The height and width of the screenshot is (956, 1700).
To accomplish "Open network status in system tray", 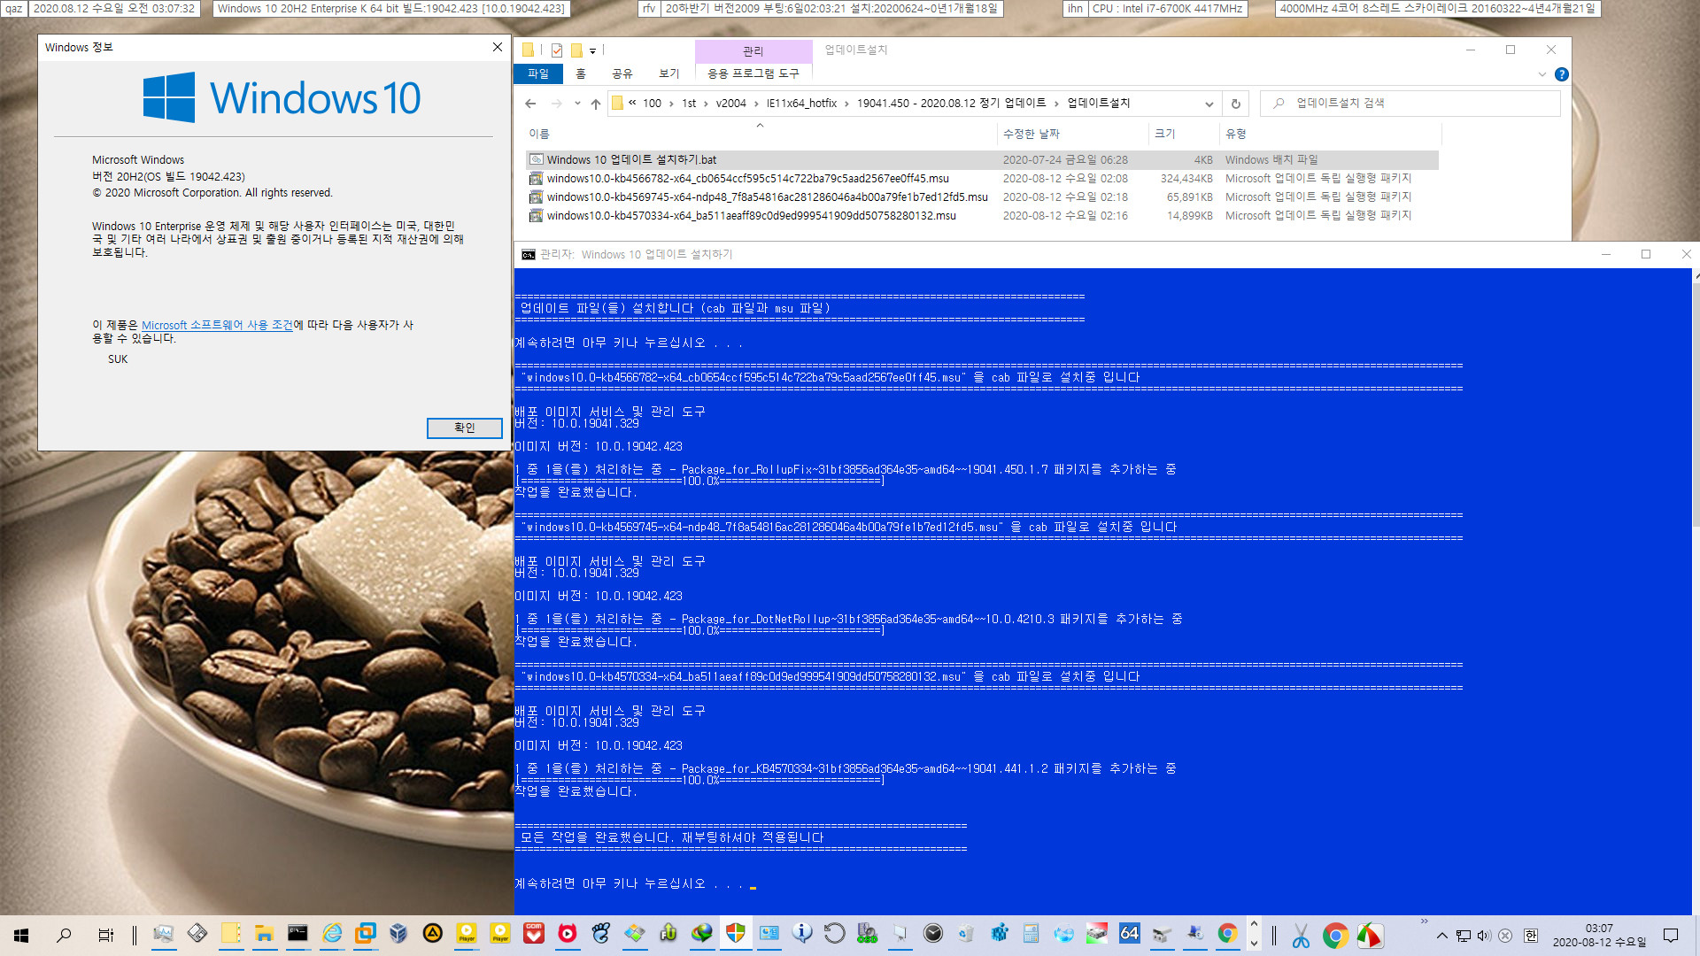I will pos(1464,936).
